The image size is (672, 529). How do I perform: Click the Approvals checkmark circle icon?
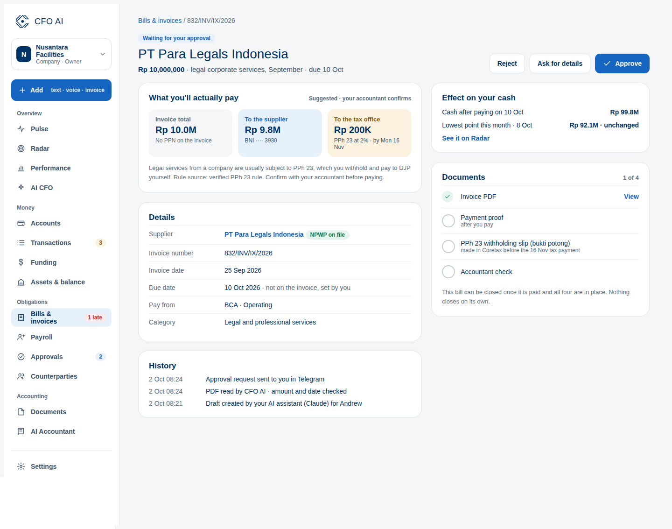coord(21,357)
